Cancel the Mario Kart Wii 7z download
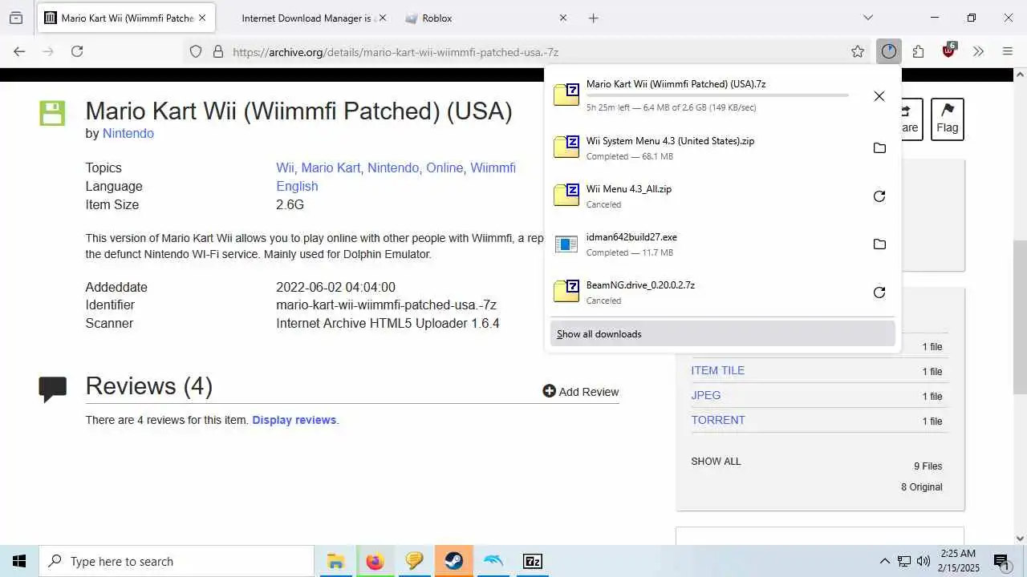Viewport: 1027px width, 577px height. (879, 96)
